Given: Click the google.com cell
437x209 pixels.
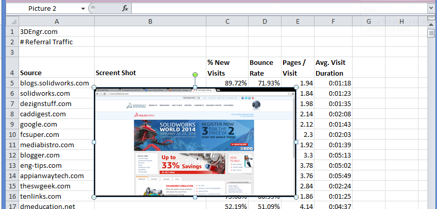Looking at the screenshot, I should [x=57, y=124].
